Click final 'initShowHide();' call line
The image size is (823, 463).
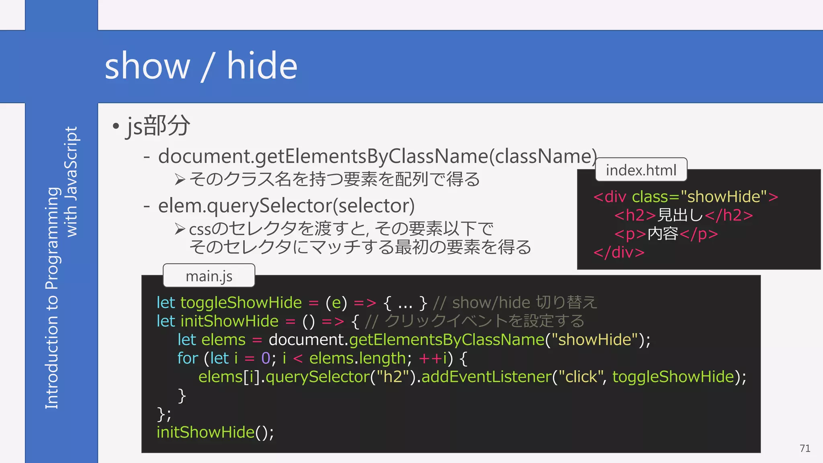coord(215,432)
